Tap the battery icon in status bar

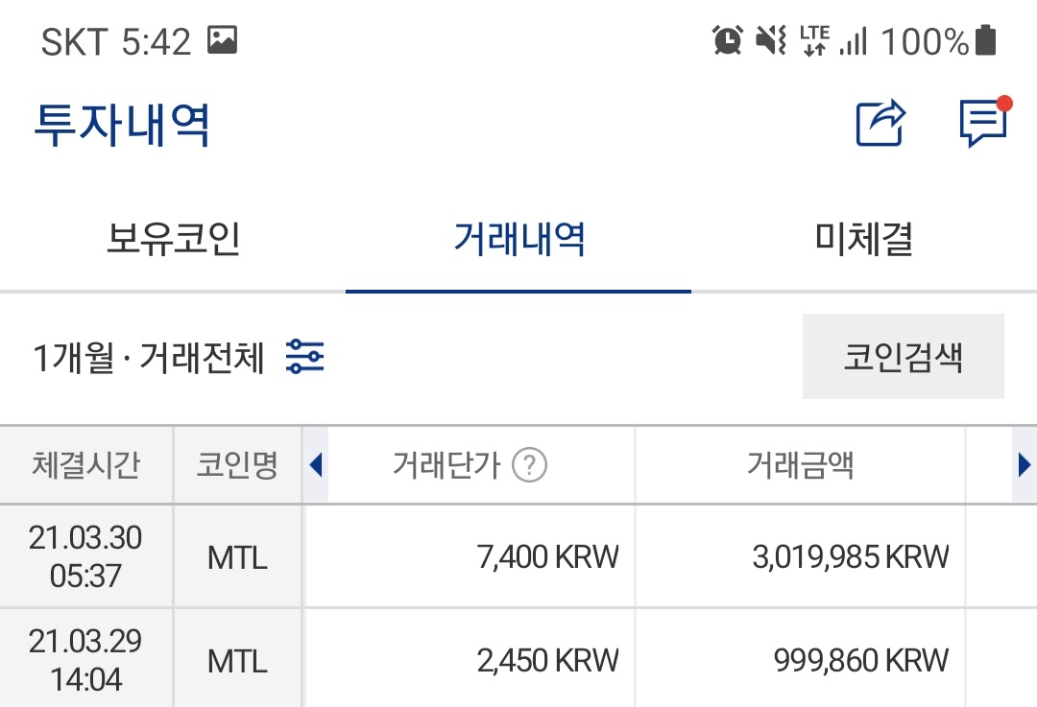pos(985,40)
